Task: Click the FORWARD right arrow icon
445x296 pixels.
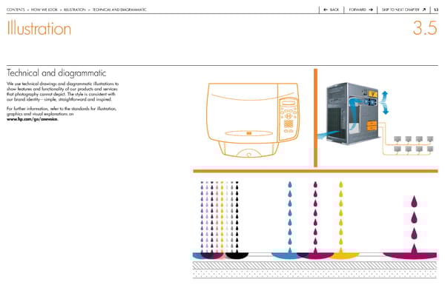Action: [x=369, y=9]
